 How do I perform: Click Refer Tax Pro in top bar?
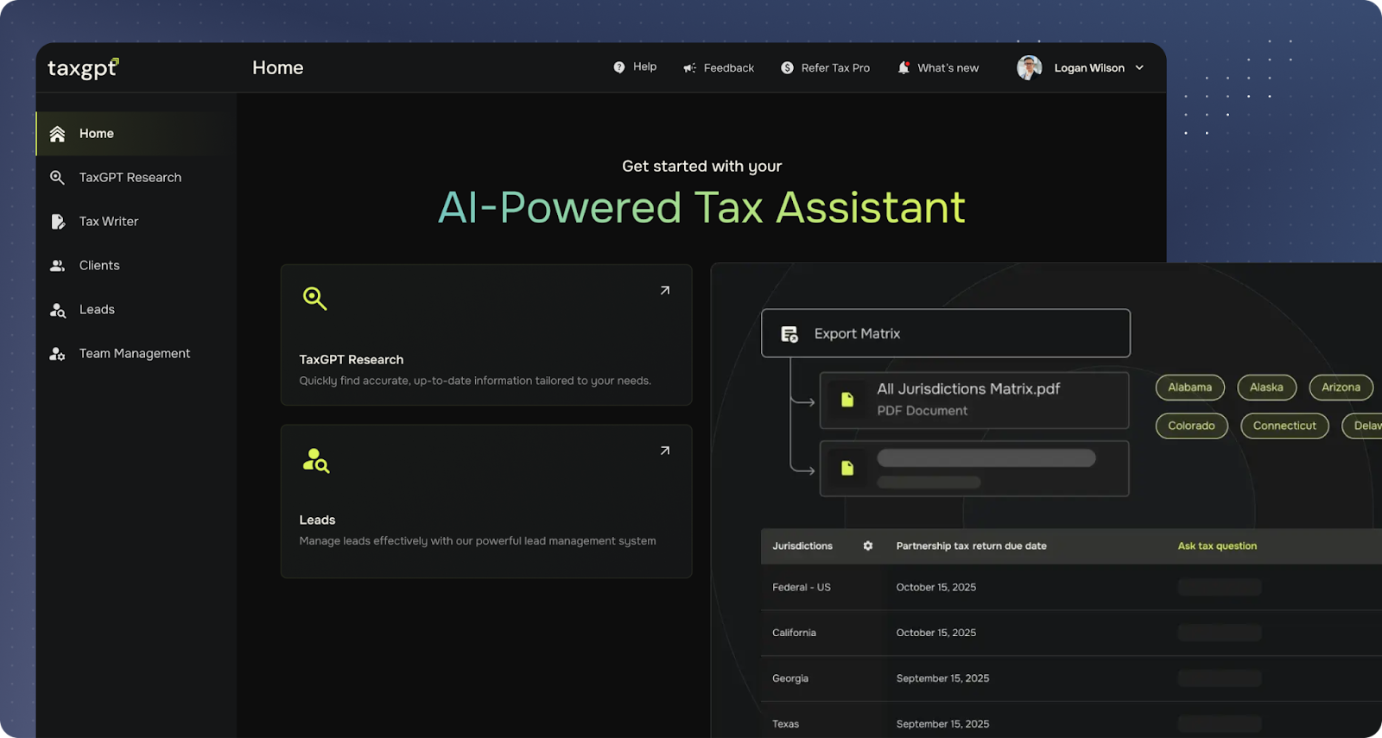click(825, 68)
